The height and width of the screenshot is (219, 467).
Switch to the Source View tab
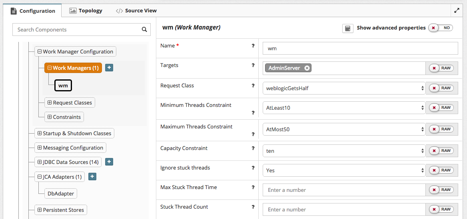point(136,11)
